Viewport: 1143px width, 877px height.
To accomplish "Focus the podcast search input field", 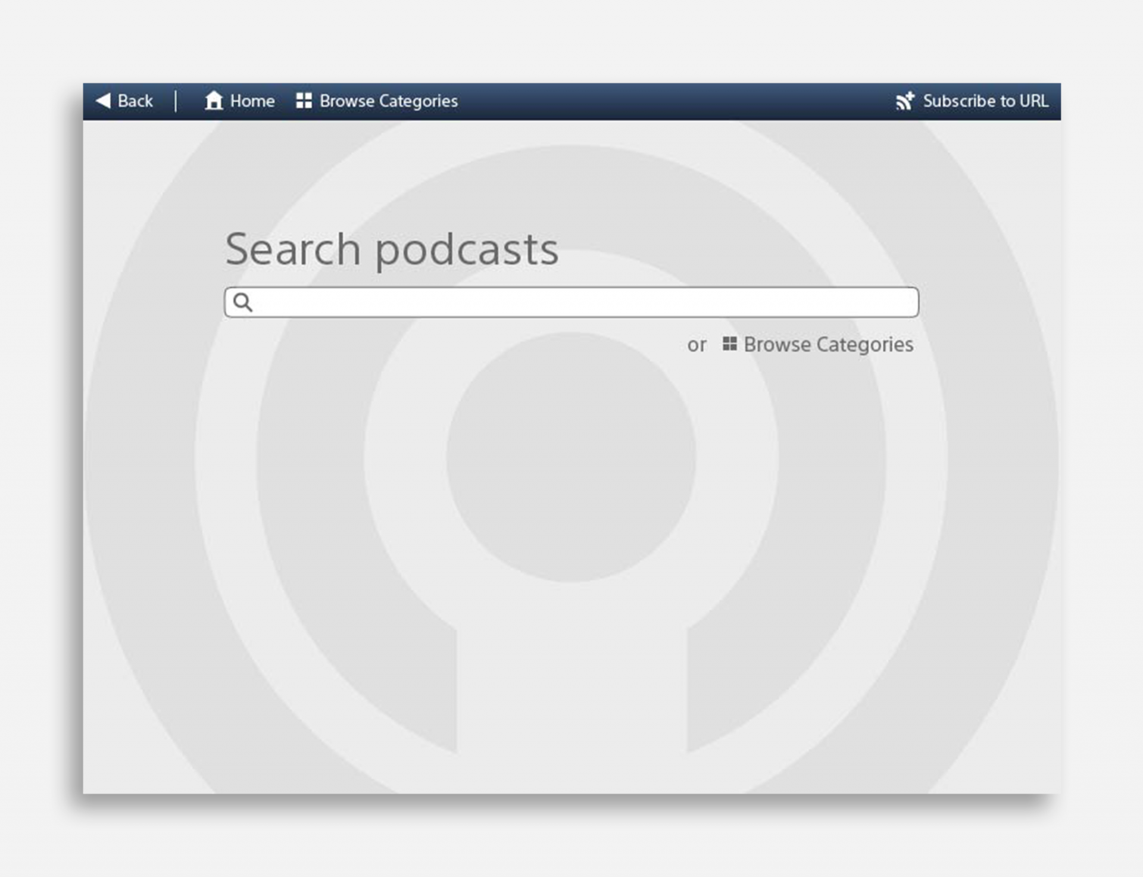I will pyautogui.click(x=571, y=302).
